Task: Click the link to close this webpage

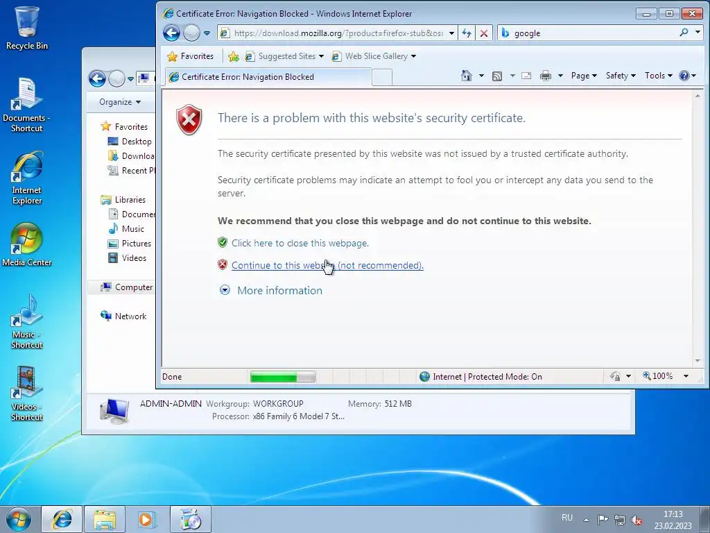Action: pos(300,244)
